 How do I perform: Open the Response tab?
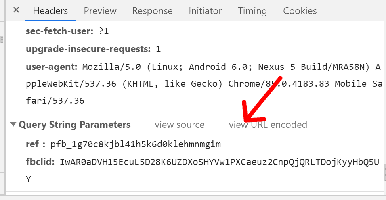(152, 11)
